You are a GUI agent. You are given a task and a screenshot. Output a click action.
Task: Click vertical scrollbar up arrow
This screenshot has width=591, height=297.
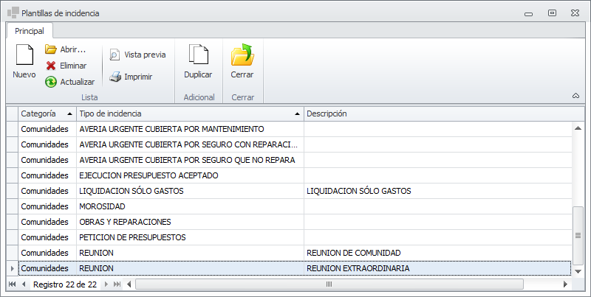tap(578, 128)
